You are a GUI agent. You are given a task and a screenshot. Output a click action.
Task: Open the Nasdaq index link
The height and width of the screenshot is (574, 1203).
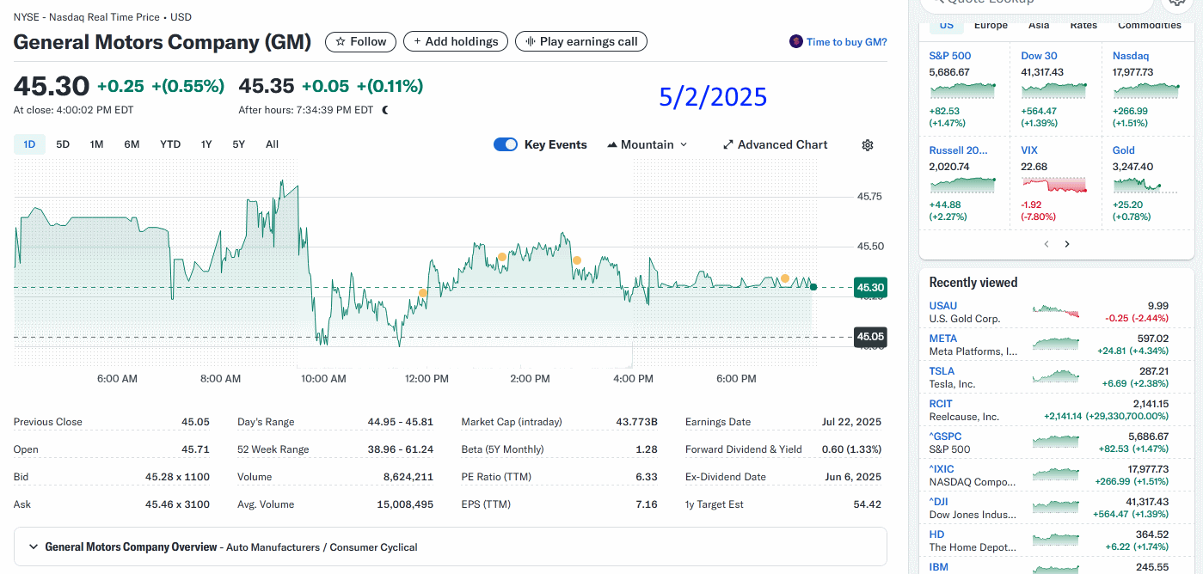point(1131,56)
